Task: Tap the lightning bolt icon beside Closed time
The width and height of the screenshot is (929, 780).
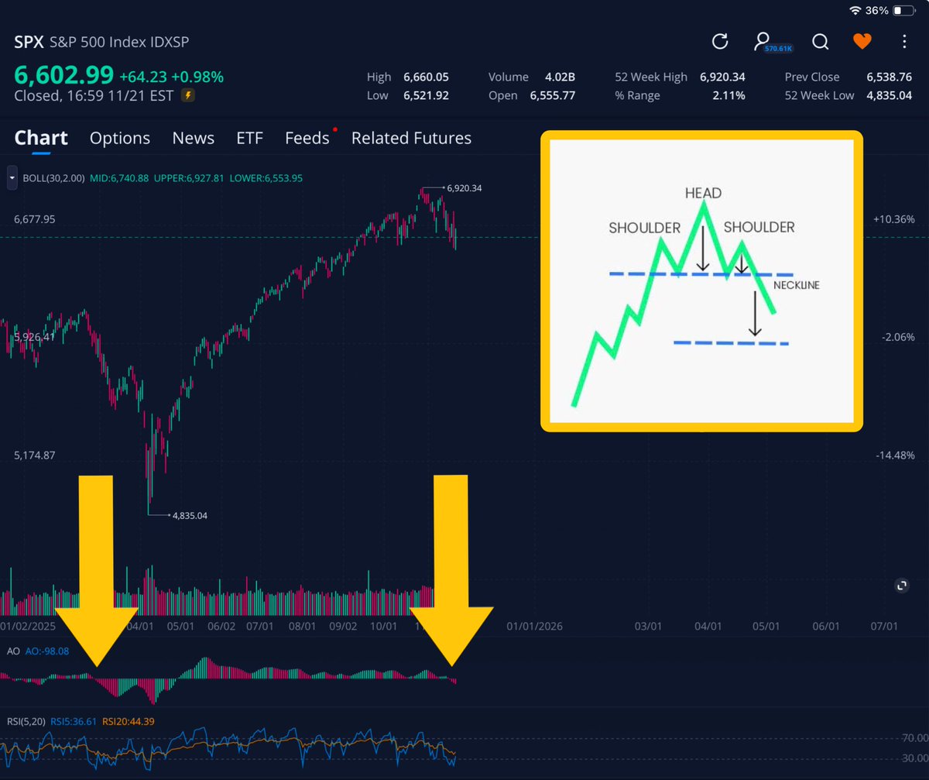Action: [x=187, y=96]
